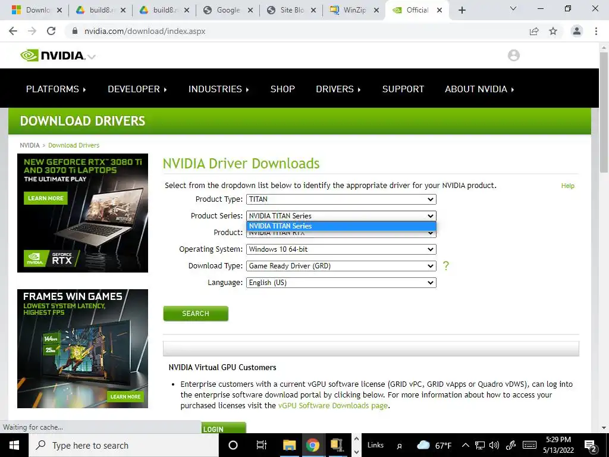Expand the DEVELOPER menu
Viewport: 609px width, 457px height.
137,89
